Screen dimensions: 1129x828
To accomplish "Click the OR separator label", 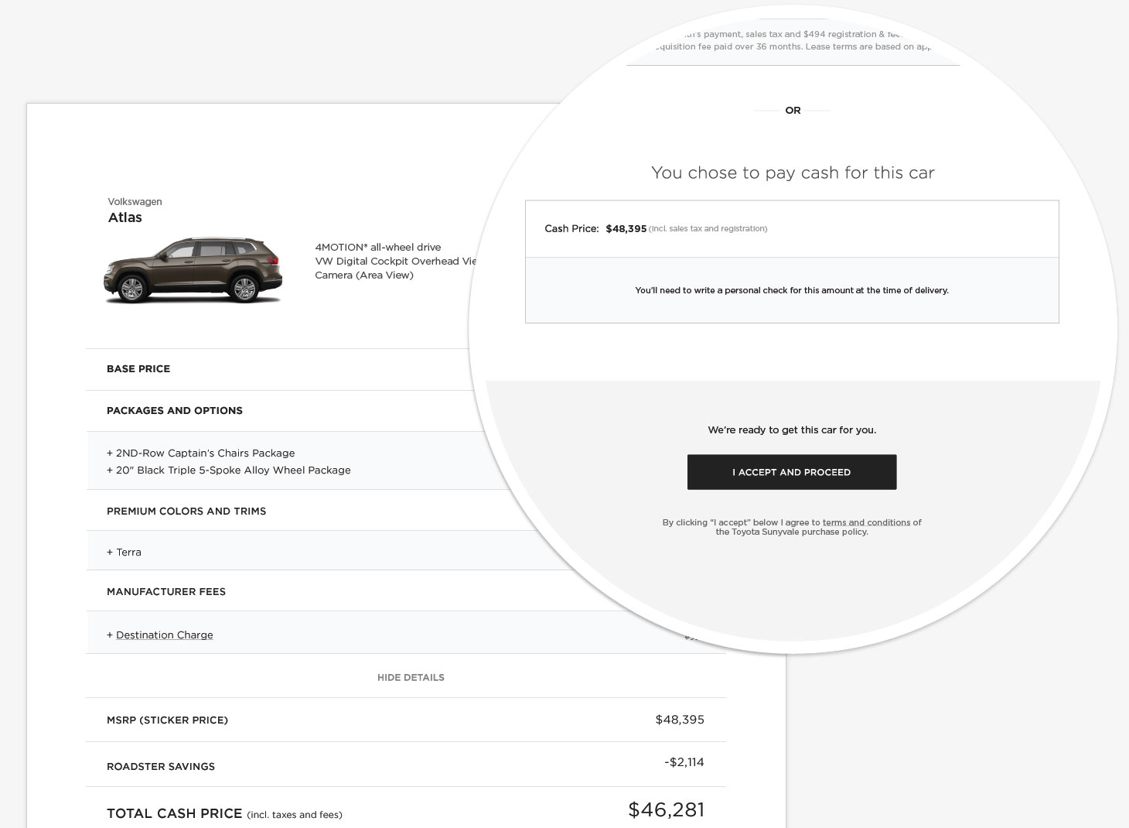I will tap(793, 110).
